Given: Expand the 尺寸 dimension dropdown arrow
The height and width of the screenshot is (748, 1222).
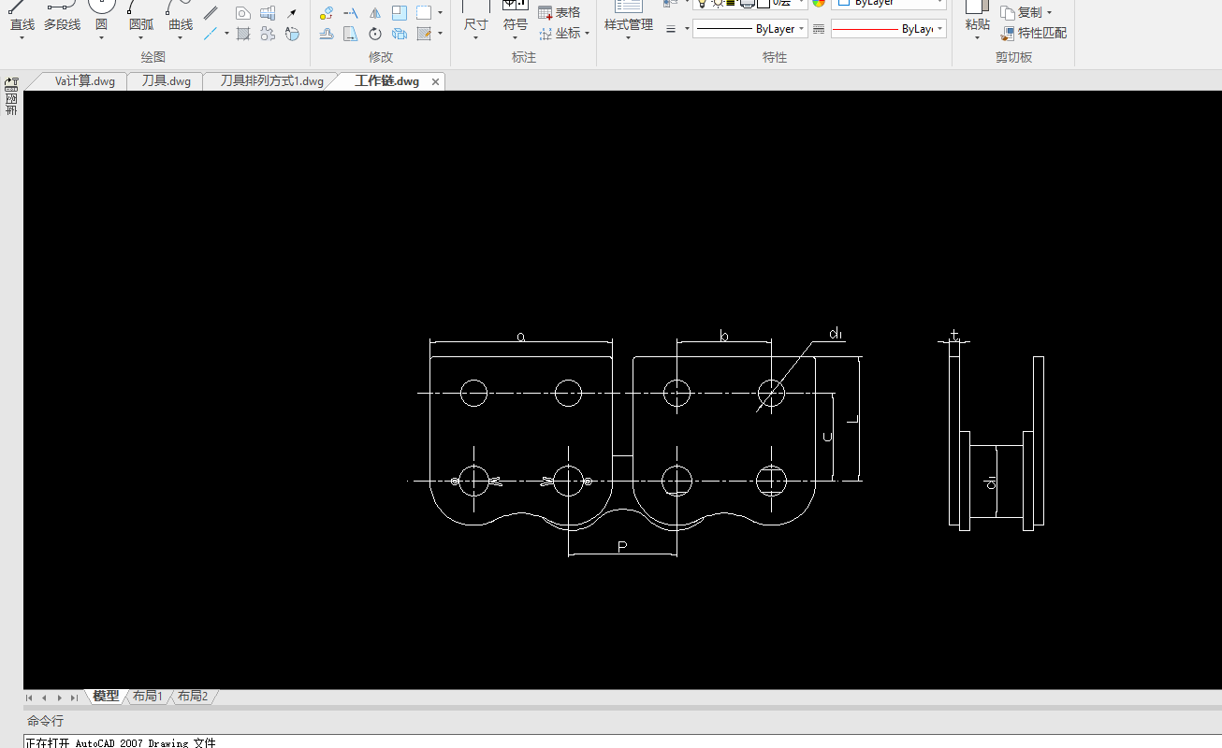Looking at the screenshot, I should point(475,38).
